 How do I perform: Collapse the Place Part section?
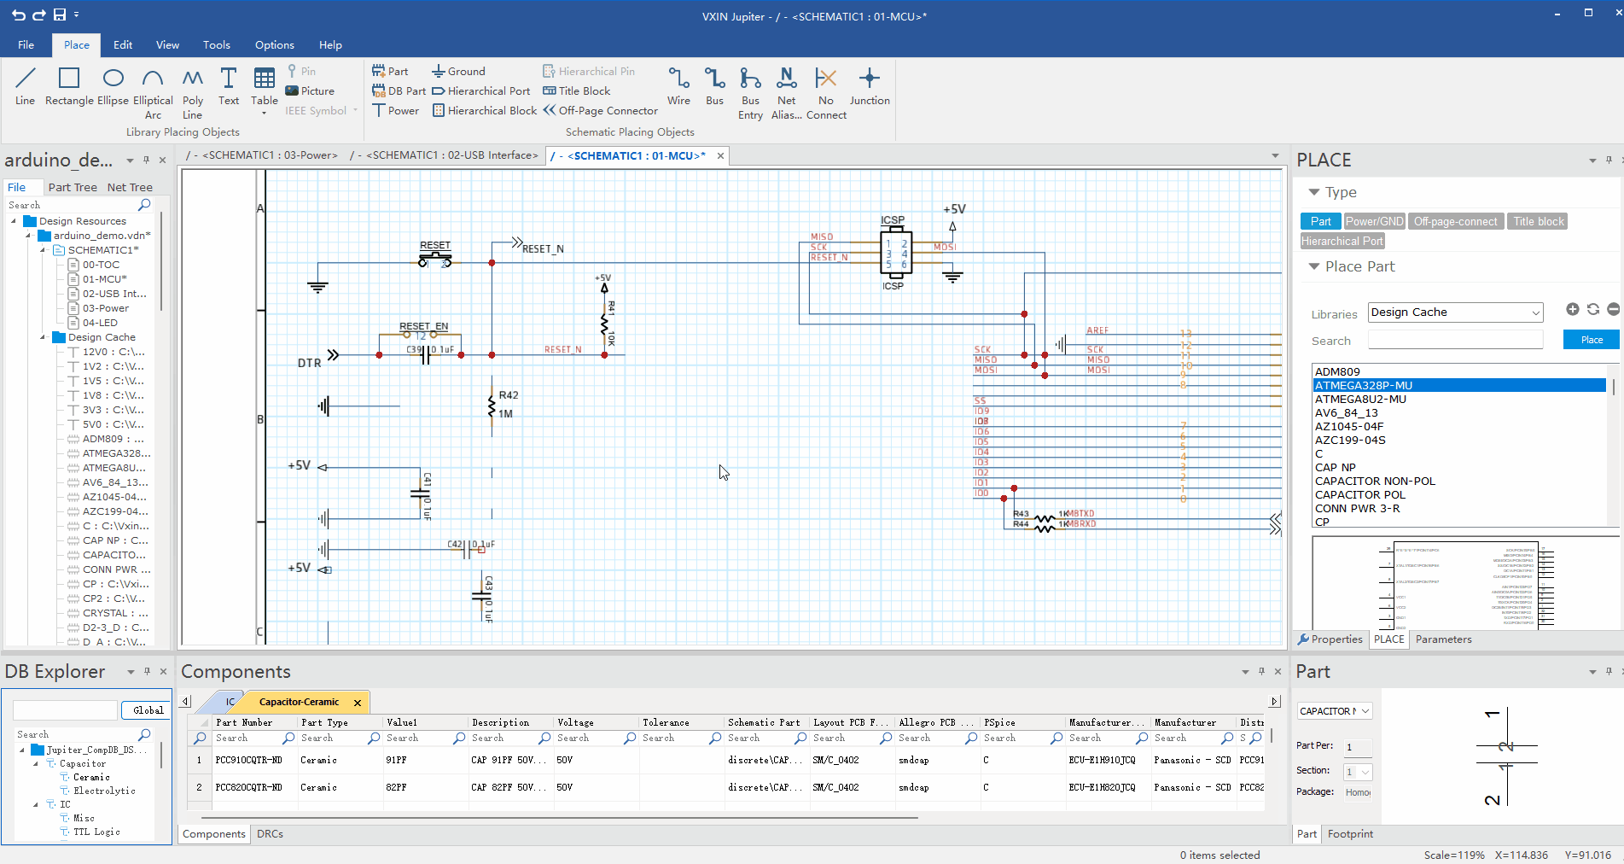point(1314,266)
